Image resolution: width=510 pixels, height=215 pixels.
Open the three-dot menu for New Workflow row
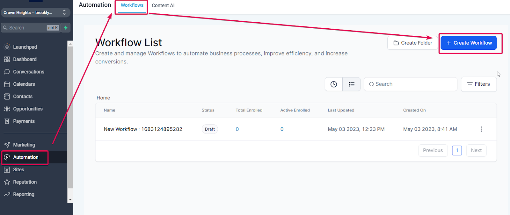[x=481, y=129]
